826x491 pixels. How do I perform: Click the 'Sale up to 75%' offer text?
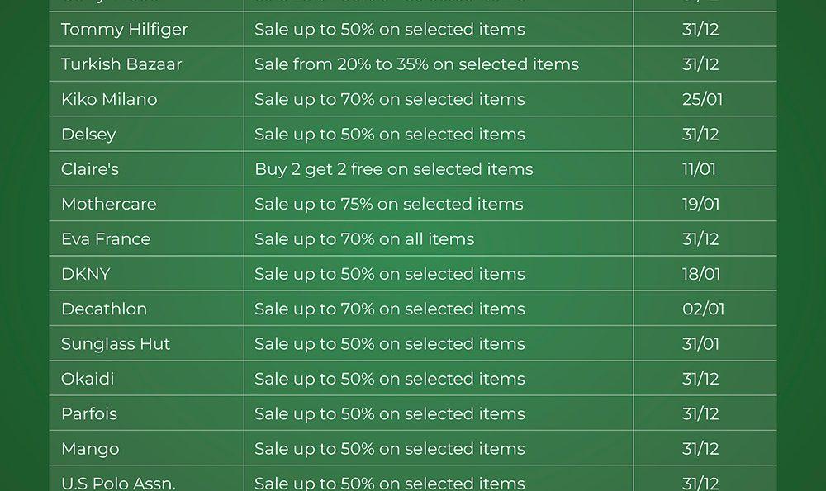point(388,204)
